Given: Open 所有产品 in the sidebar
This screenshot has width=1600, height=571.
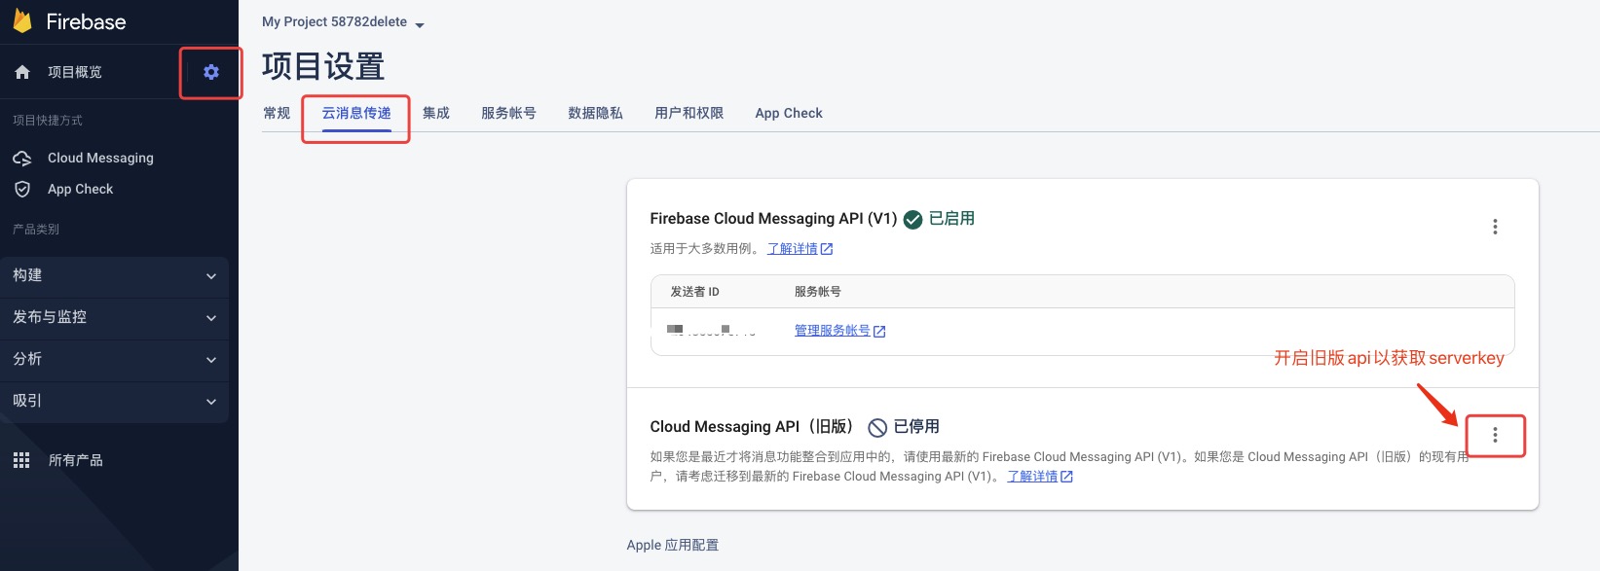Looking at the screenshot, I should click(x=75, y=460).
